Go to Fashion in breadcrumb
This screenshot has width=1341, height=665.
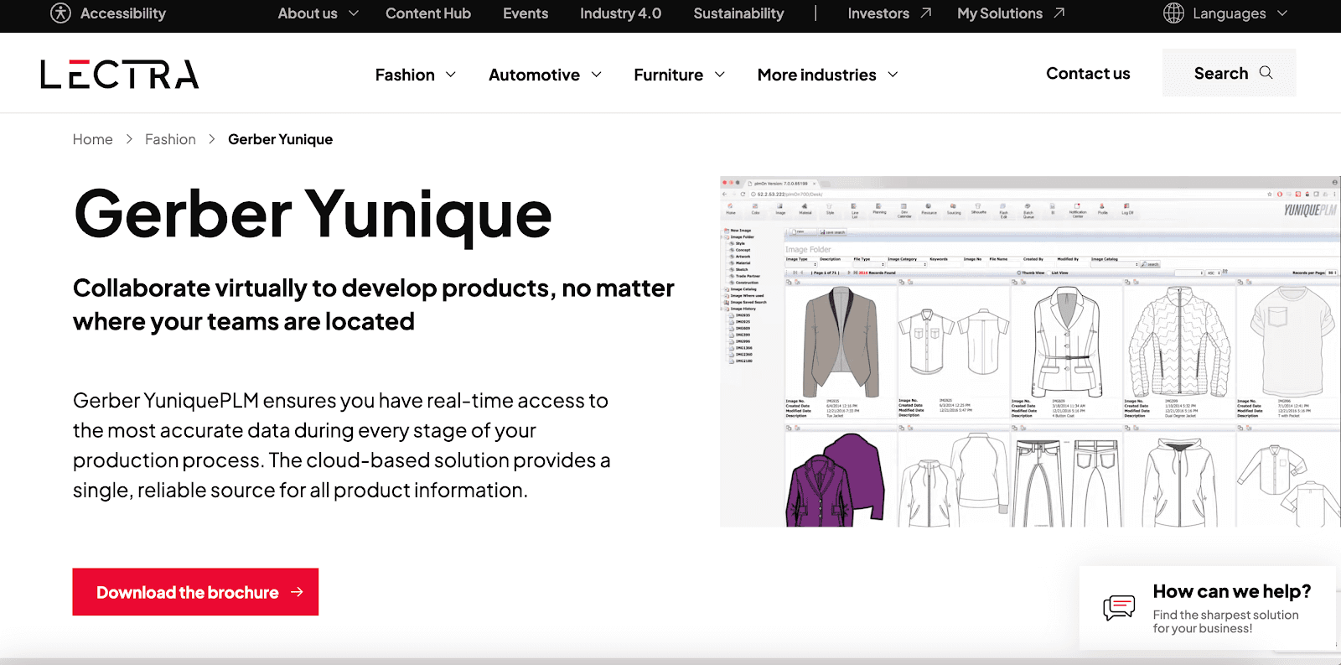click(x=170, y=139)
